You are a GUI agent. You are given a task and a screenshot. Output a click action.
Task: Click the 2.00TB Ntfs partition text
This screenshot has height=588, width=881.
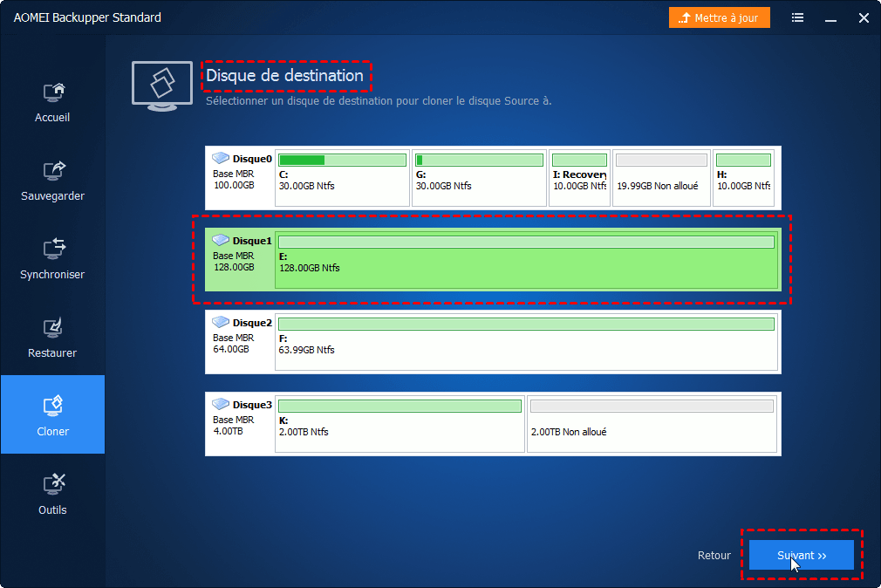click(304, 433)
